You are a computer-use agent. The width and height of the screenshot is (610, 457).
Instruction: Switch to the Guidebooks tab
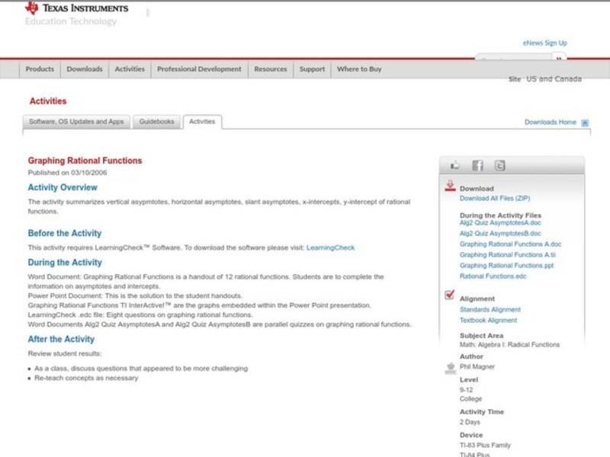156,122
